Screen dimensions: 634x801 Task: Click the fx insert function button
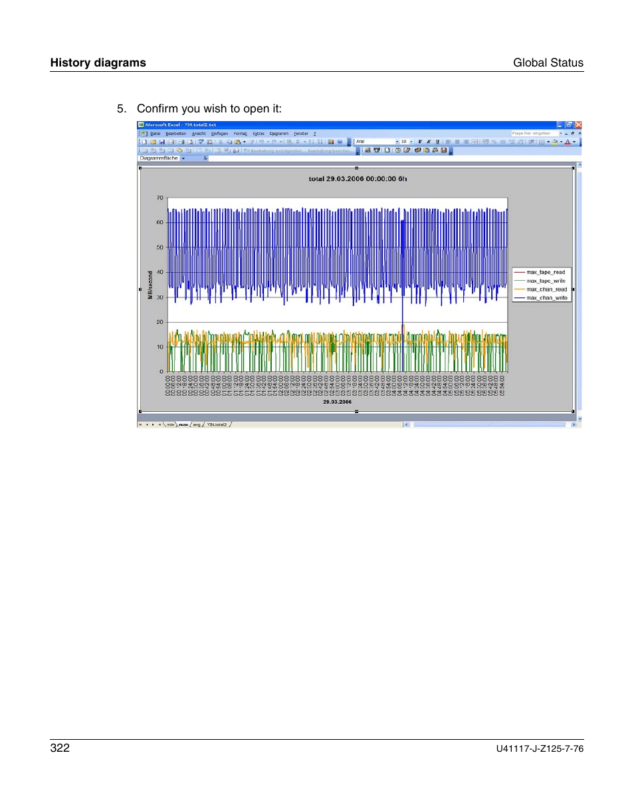205,158
